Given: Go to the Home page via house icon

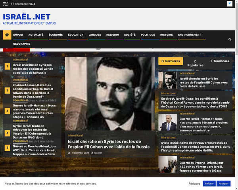Looking at the screenshot, I should pos(7,35).
